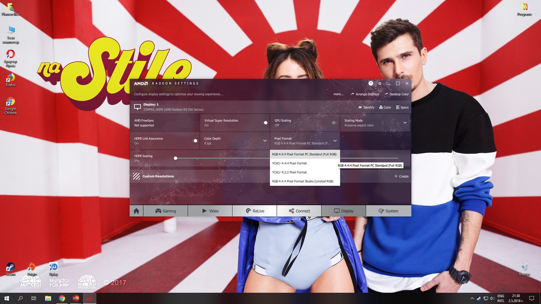Screen dimensions: 541x304
Task: Open the Programs desktop folder
Action: point(525,9)
